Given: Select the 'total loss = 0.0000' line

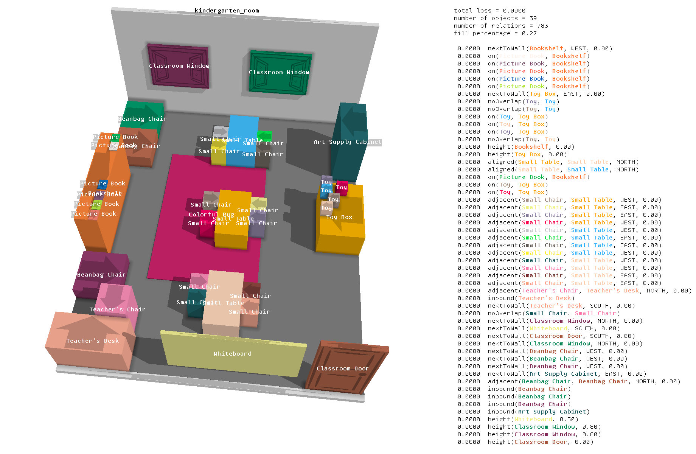Looking at the screenshot, I should (489, 11).
